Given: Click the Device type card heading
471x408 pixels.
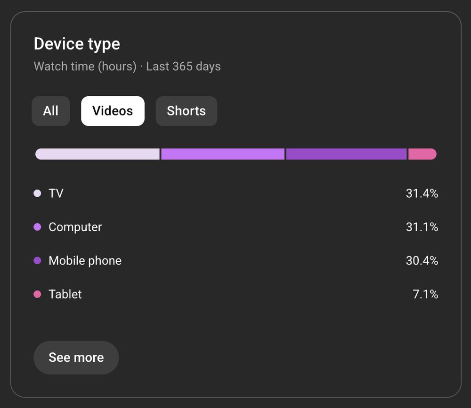Looking at the screenshot, I should tap(77, 44).
